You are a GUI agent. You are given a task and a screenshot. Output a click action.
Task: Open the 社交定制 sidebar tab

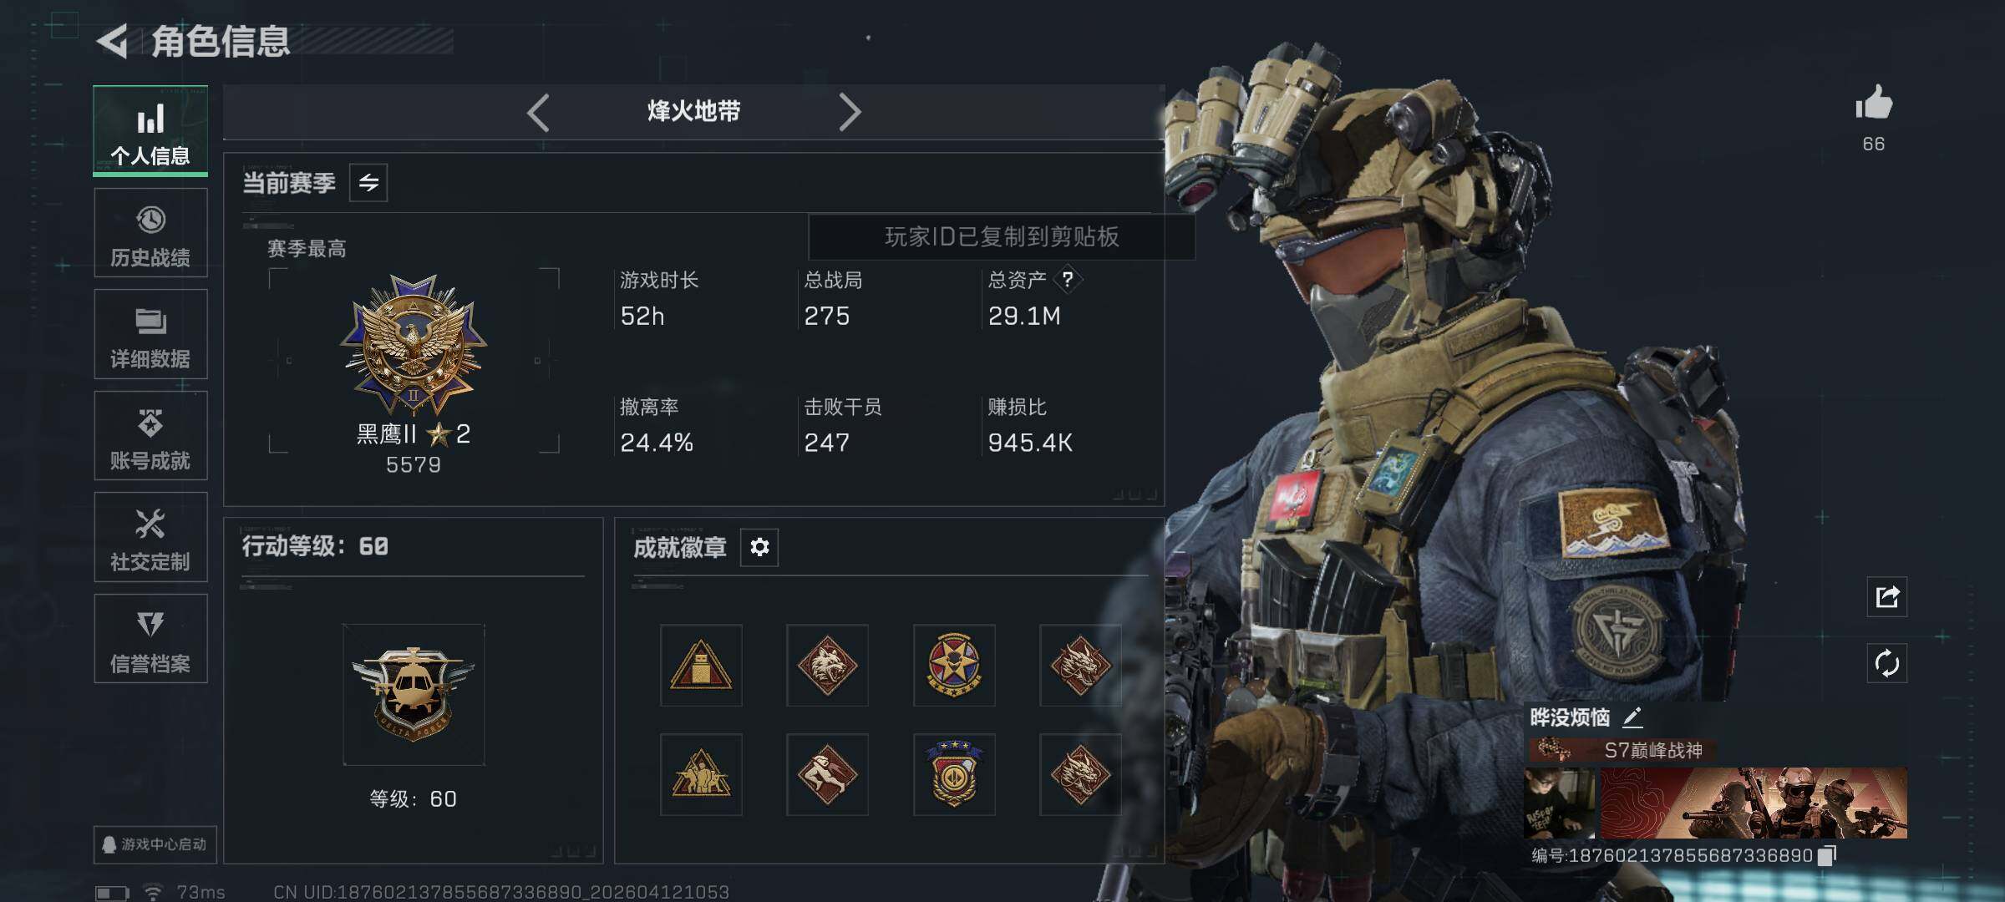(x=150, y=537)
